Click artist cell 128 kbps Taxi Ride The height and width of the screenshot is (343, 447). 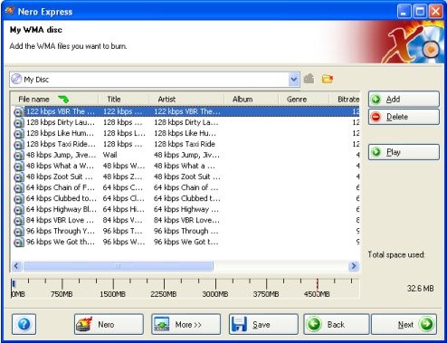185,144
